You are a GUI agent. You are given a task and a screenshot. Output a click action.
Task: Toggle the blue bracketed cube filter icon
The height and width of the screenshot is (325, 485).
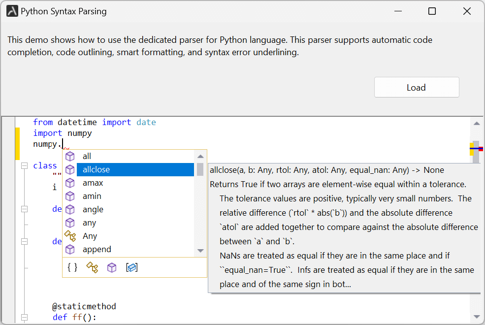(132, 267)
